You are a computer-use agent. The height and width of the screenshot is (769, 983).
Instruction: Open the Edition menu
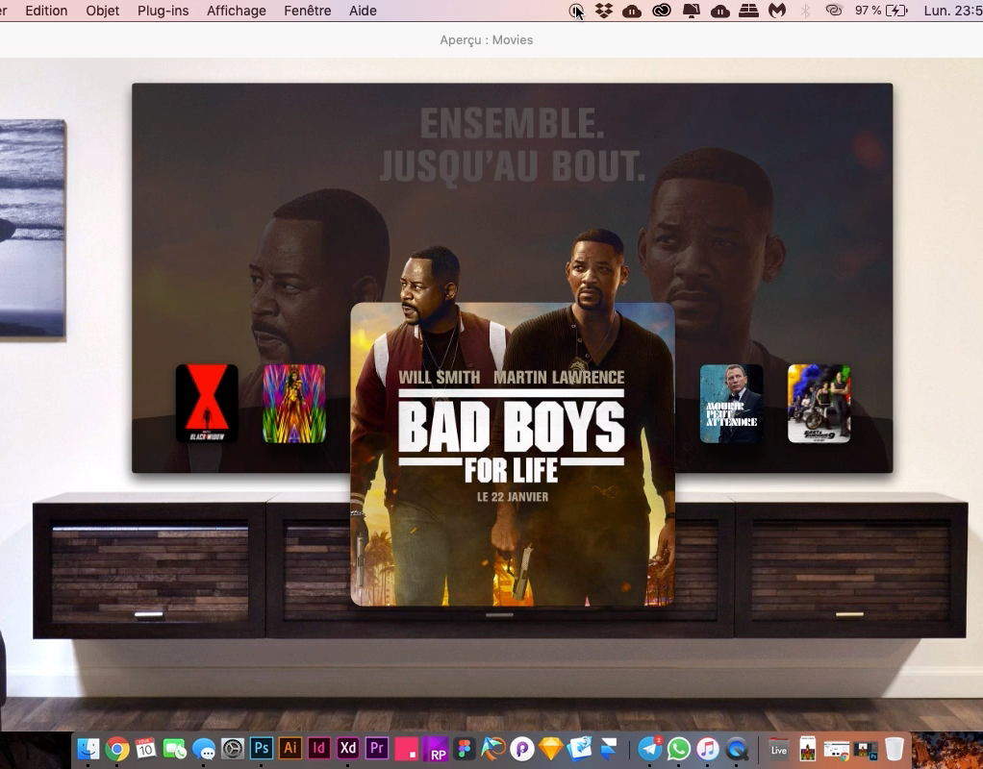[x=46, y=11]
